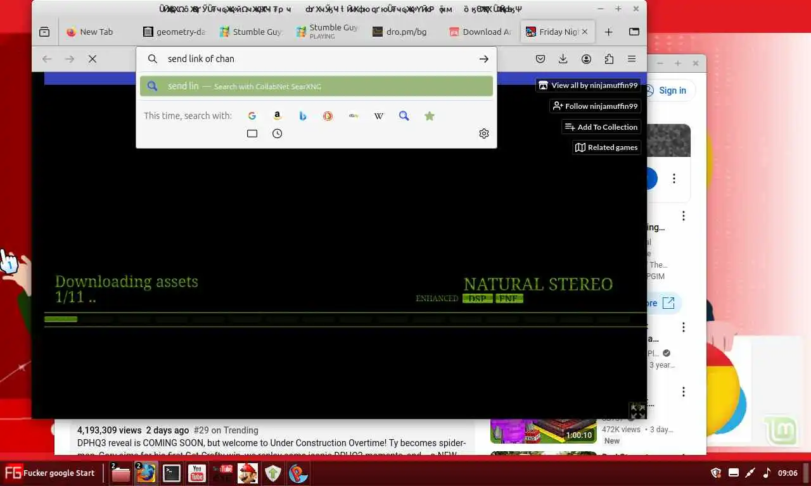Image resolution: width=811 pixels, height=486 pixels.
Task: Search with the blue magnifier SearXNG engine
Action: coord(404,116)
